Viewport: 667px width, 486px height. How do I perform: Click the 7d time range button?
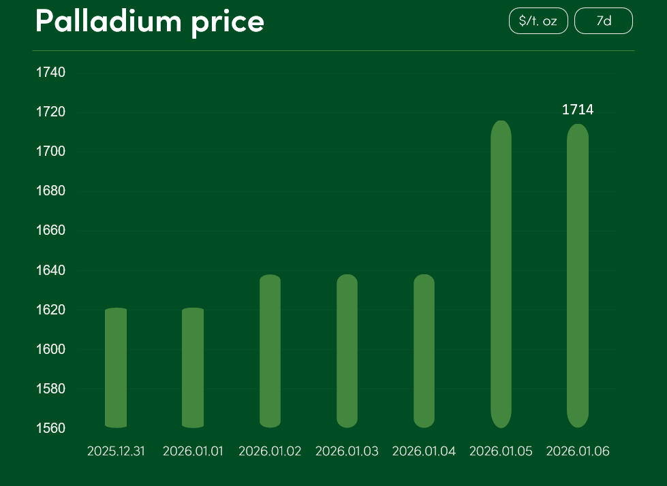(603, 21)
